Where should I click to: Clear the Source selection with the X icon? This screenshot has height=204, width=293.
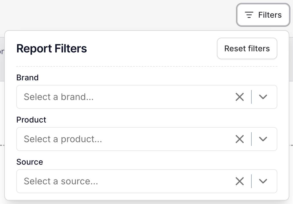click(239, 181)
